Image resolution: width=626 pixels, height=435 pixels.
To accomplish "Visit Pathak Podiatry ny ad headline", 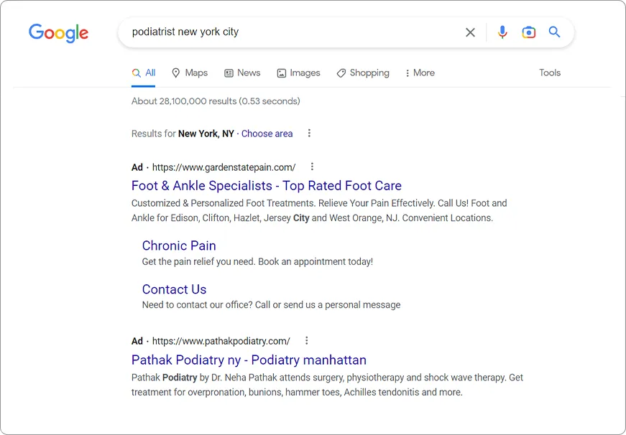I will click(x=249, y=360).
